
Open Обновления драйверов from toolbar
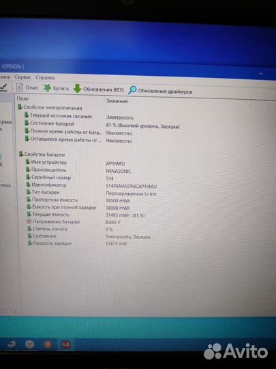click(x=160, y=91)
